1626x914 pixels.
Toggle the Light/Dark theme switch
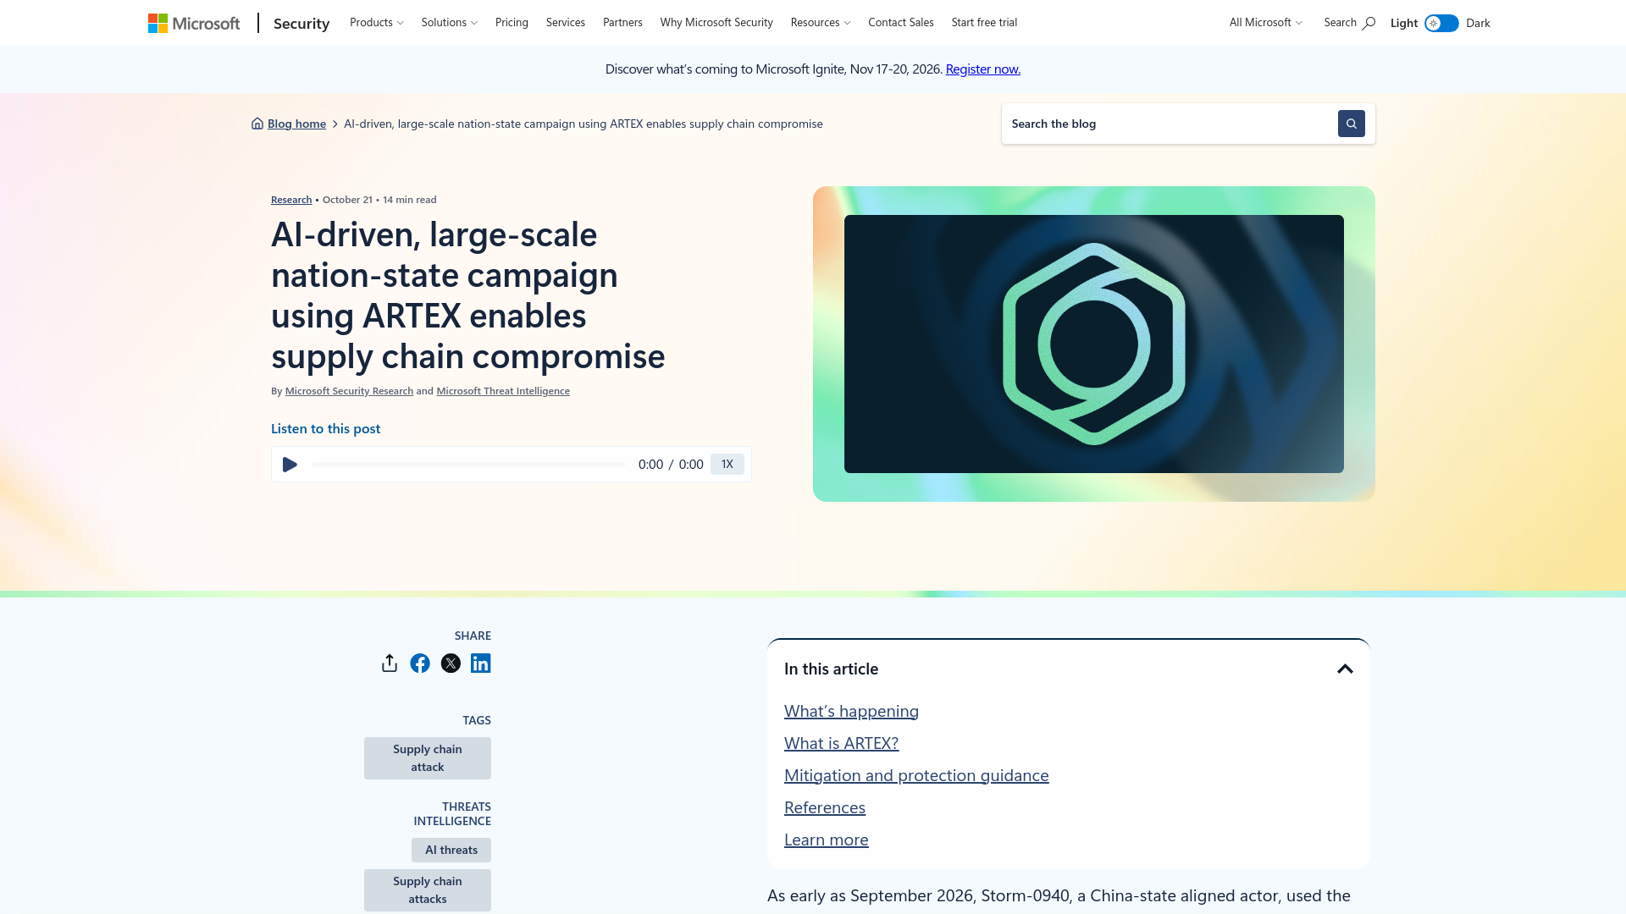coord(1441,23)
